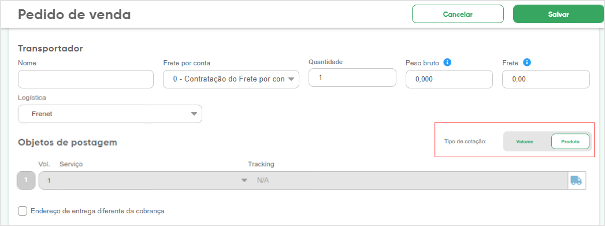Toggle Endereço de entrega diferente da cobrança checkbox
Image resolution: width=605 pixels, height=226 pixels.
click(x=23, y=211)
